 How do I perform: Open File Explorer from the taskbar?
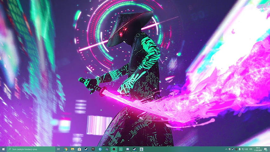pos(72,149)
